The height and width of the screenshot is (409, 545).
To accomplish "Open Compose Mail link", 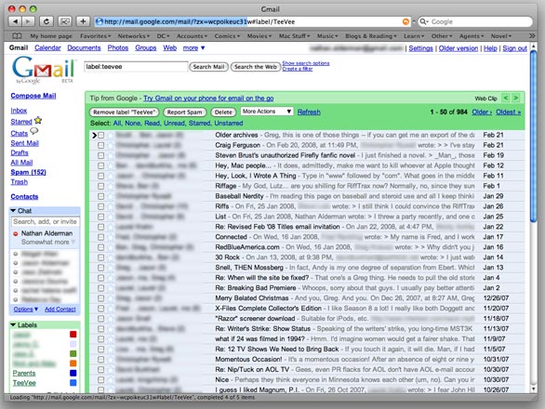I will [x=33, y=96].
